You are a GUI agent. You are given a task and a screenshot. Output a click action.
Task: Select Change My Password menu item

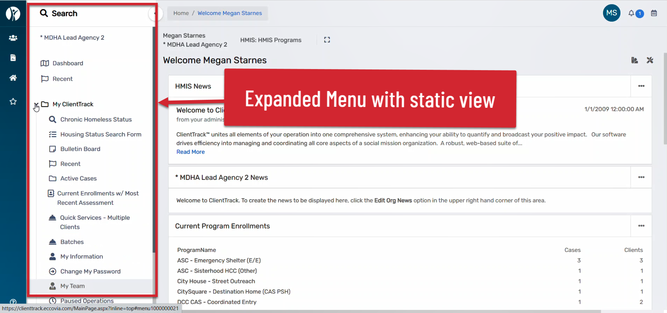tap(90, 271)
